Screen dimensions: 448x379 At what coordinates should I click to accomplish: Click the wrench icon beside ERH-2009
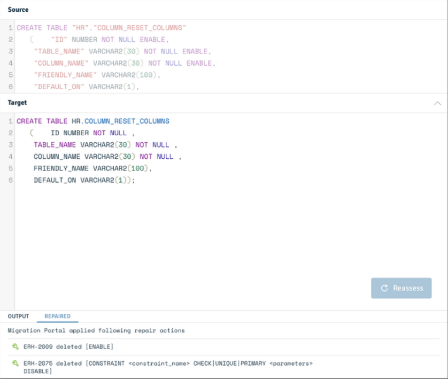pos(16,347)
